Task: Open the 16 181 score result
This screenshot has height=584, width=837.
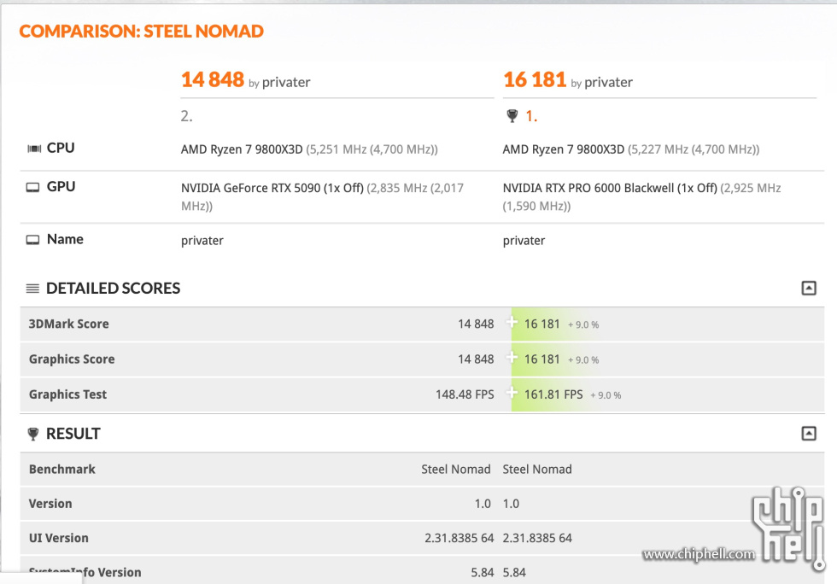Action: [x=535, y=79]
